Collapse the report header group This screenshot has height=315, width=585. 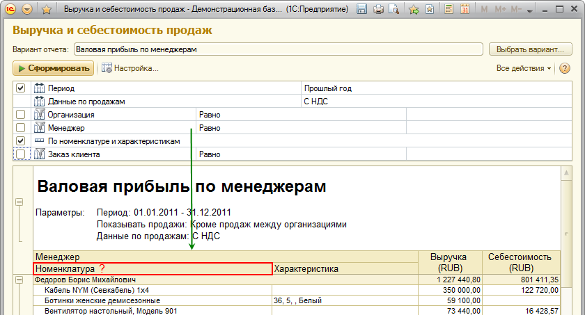click(x=19, y=202)
